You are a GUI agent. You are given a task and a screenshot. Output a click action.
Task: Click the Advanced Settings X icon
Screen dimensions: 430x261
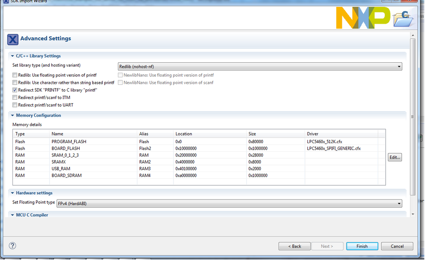[12, 40]
